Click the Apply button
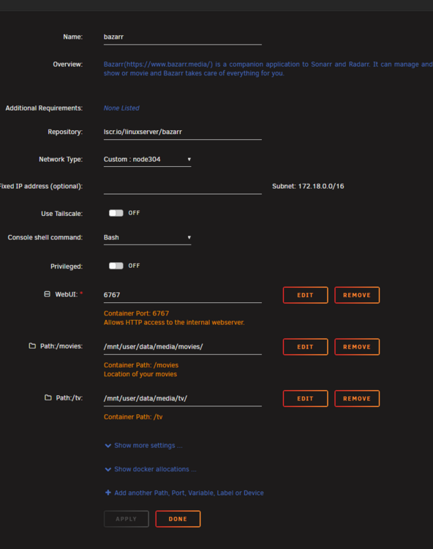This screenshot has height=549, width=433. 127,519
